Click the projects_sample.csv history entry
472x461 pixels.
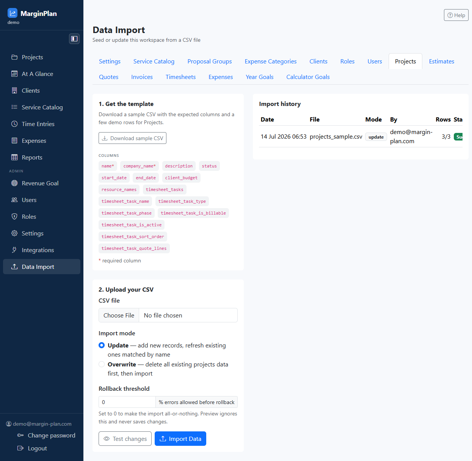(336, 137)
